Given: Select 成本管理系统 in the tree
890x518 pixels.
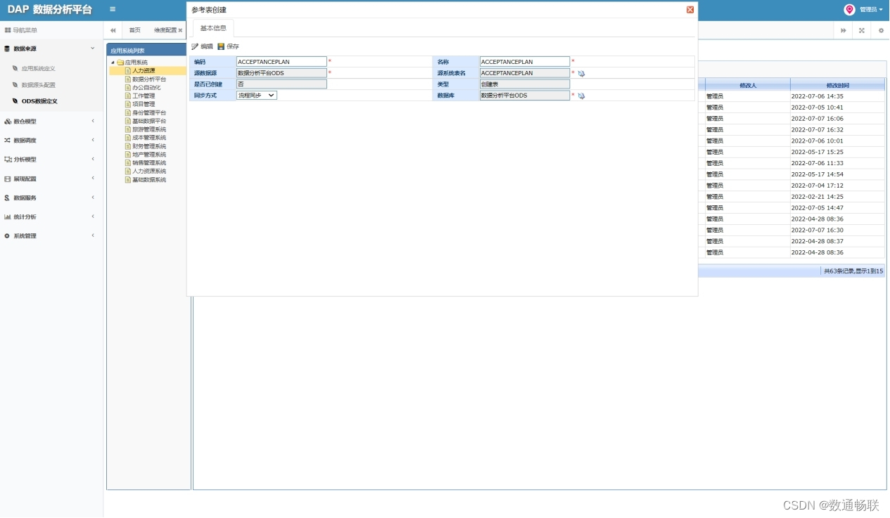Looking at the screenshot, I should click(149, 138).
